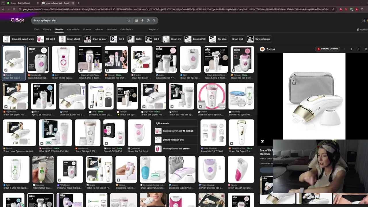Expand the Daha fazla dropdown

pyautogui.click(x=126, y=29)
